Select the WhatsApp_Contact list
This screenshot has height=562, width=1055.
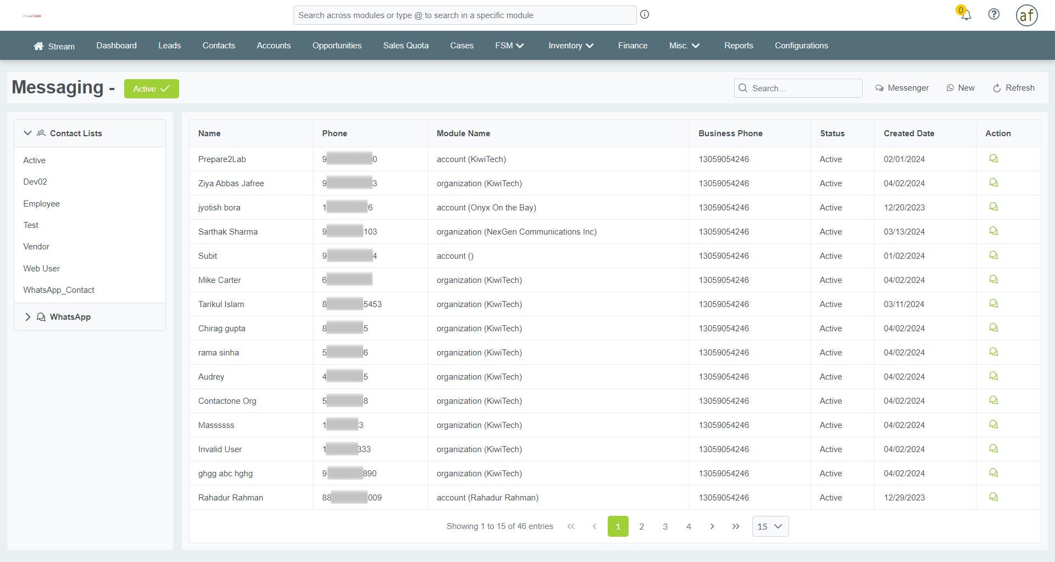[x=59, y=290]
